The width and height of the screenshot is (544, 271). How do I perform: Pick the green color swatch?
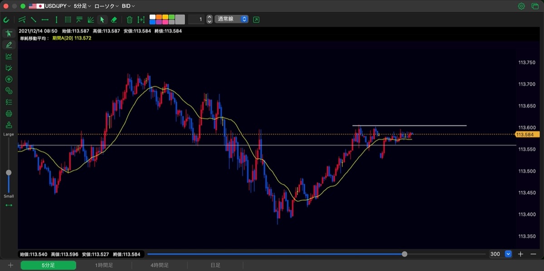point(171,17)
